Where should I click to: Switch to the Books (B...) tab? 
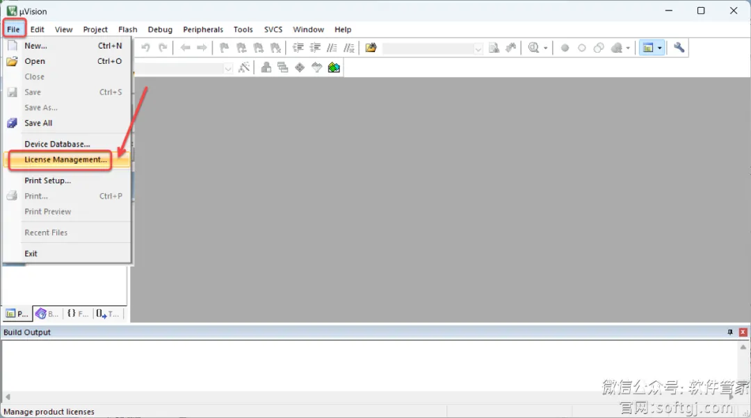point(47,314)
